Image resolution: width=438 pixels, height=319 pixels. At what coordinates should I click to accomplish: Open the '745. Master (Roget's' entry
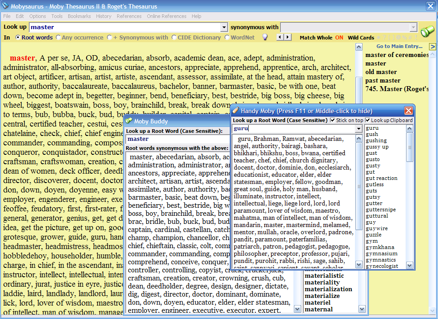pyautogui.click(x=397, y=89)
